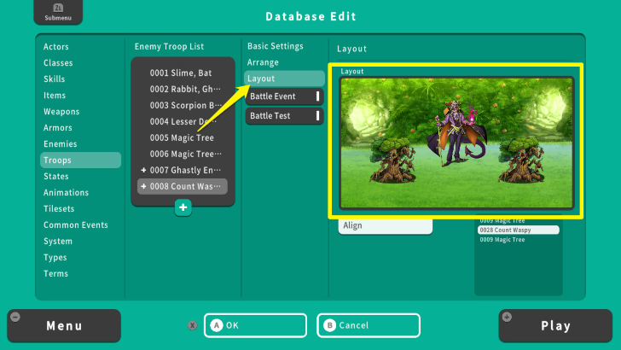Open the Classes database category
This screenshot has height=350, width=621.
point(58,63)
